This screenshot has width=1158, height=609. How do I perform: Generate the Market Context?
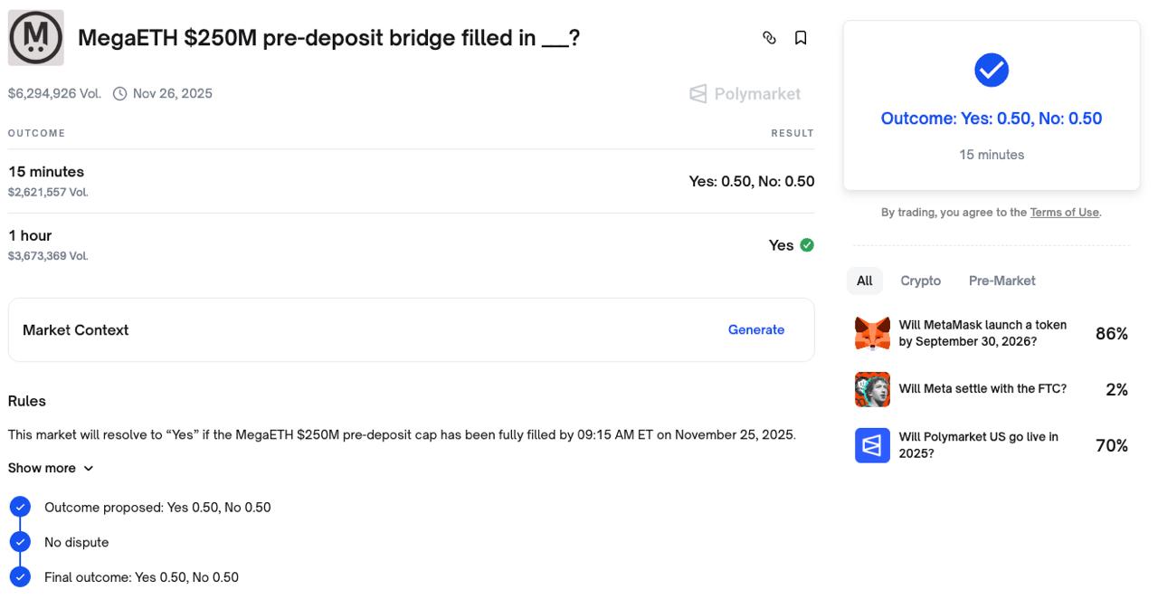(755, 330)
